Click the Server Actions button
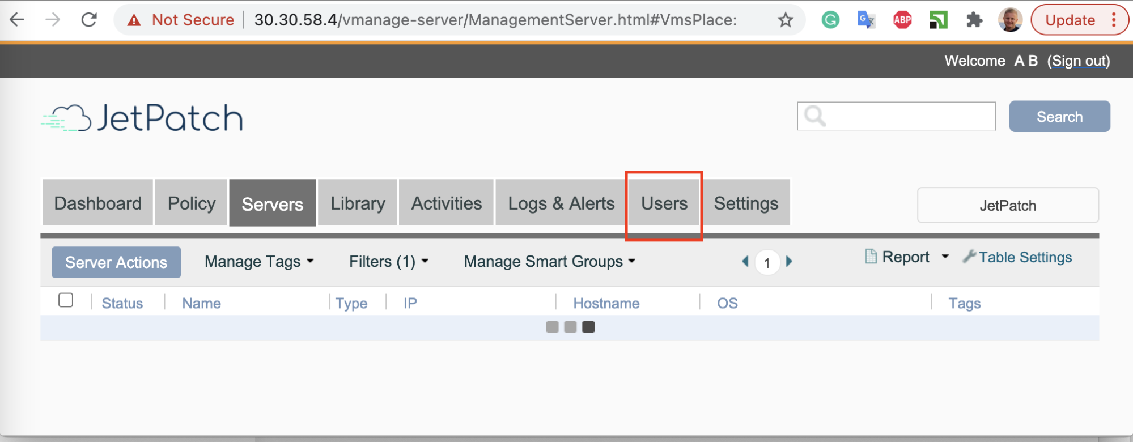Image resolution: width=1133 pixels, height=443 pixels. [116, 262]
